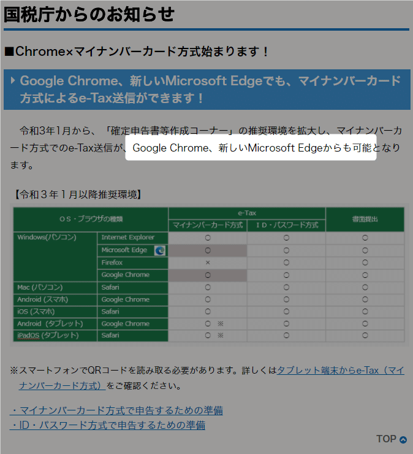Click the Safari cell in Mac row
The width and height of the screenshot is (413, 454).
tap(133, 288)
